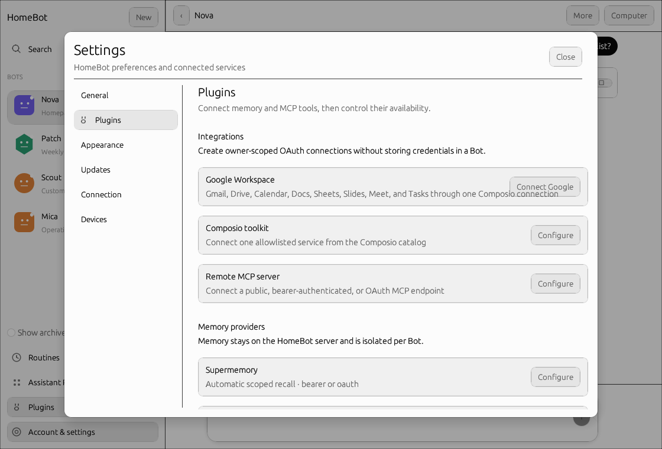Click Connect Google button
The width and height of the screenshot is (662, 449).
point(544,187)
